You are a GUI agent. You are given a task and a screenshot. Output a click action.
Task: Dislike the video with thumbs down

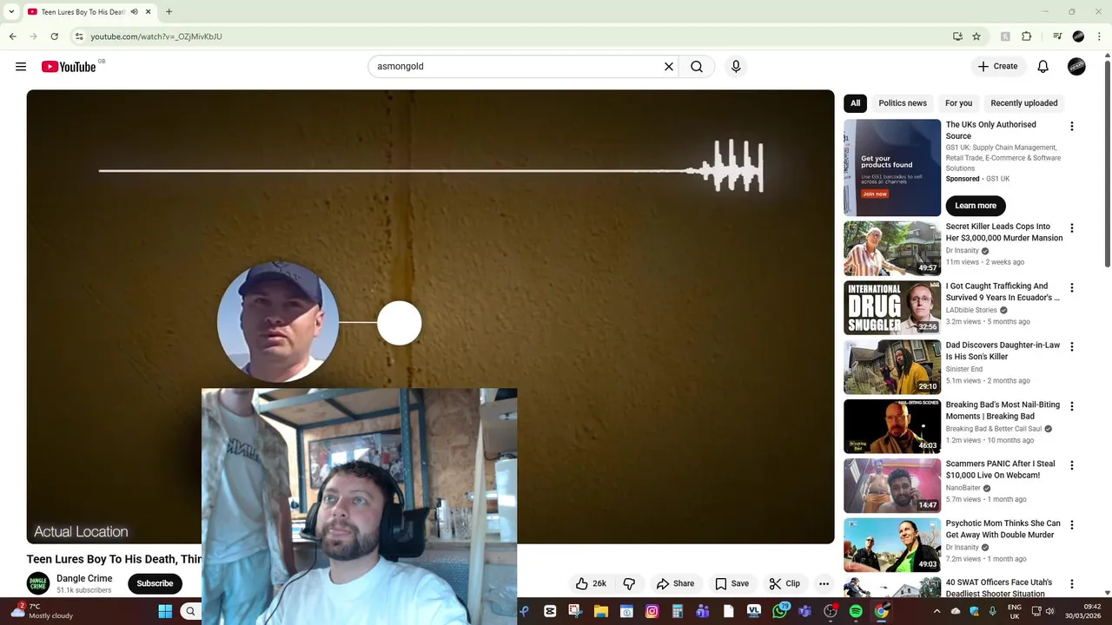(x=629, y=583)
